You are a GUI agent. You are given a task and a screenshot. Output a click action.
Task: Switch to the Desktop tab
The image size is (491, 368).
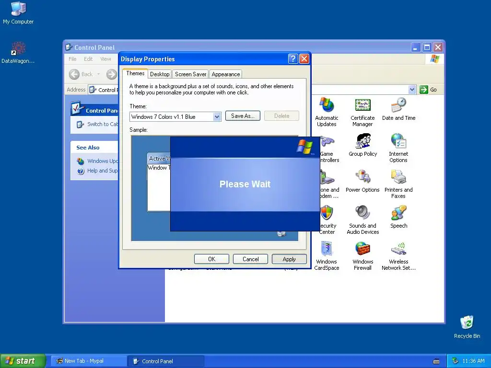(x=160, y=74)
